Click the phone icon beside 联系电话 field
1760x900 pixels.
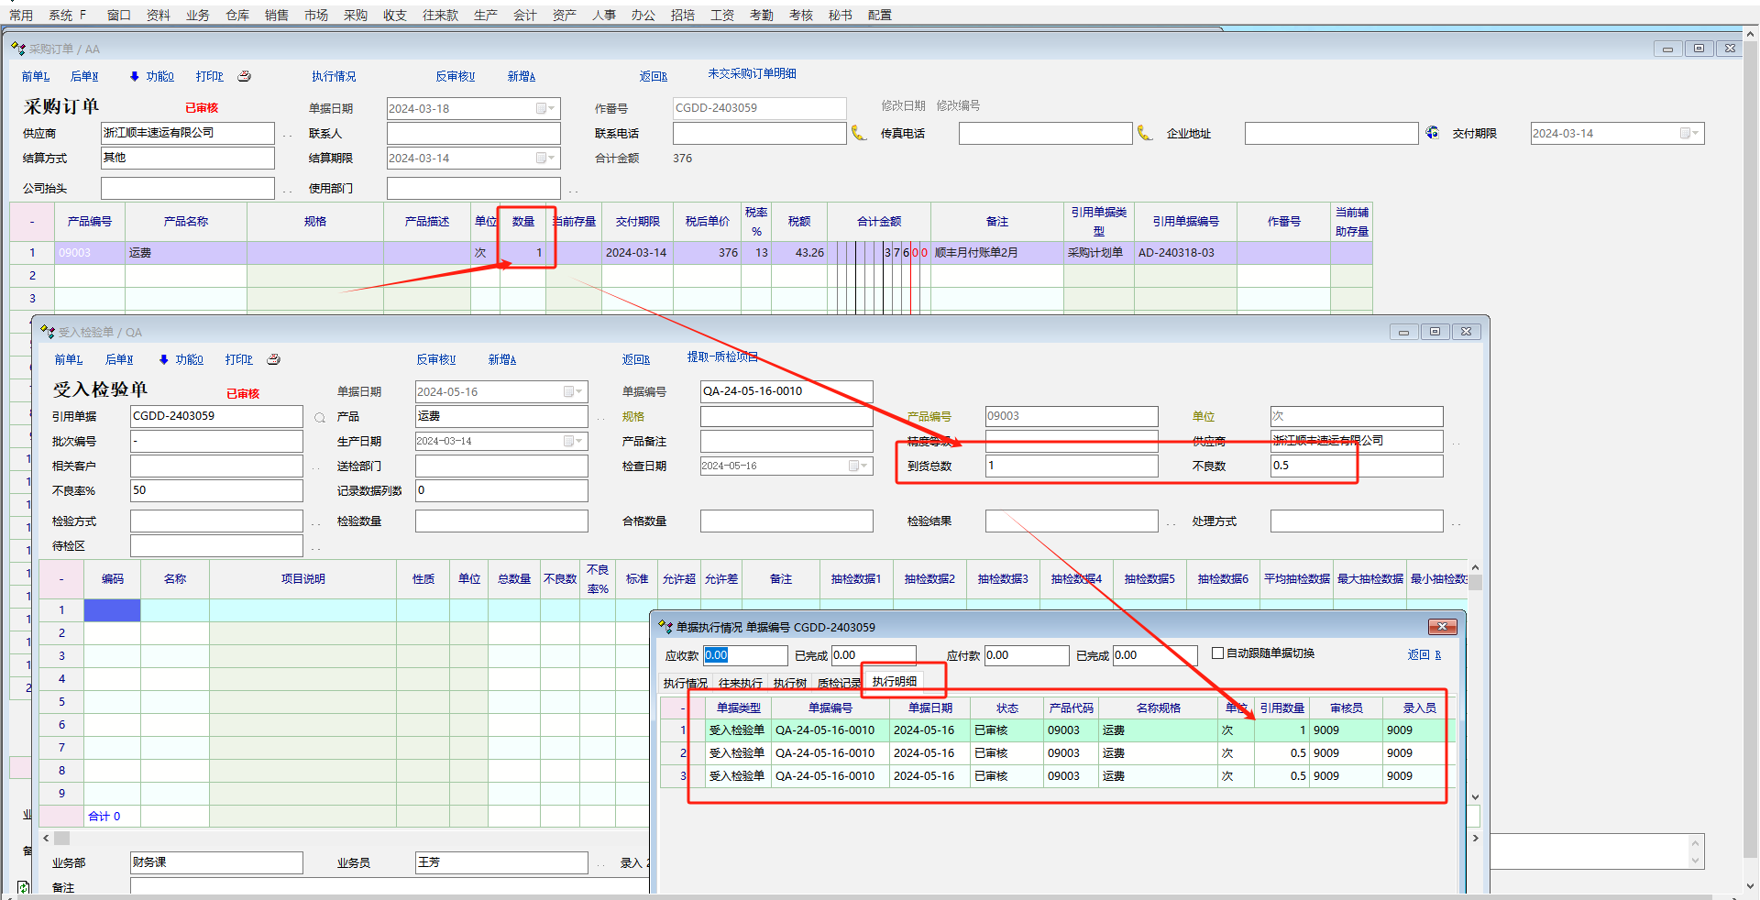858,133
